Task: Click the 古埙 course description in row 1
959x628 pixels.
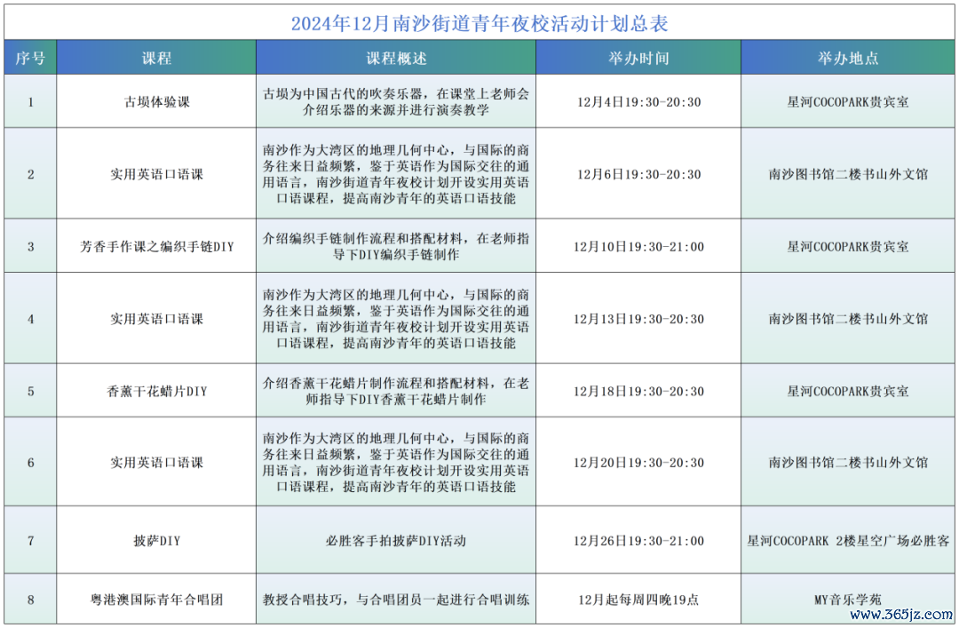Action: point(396,101)
